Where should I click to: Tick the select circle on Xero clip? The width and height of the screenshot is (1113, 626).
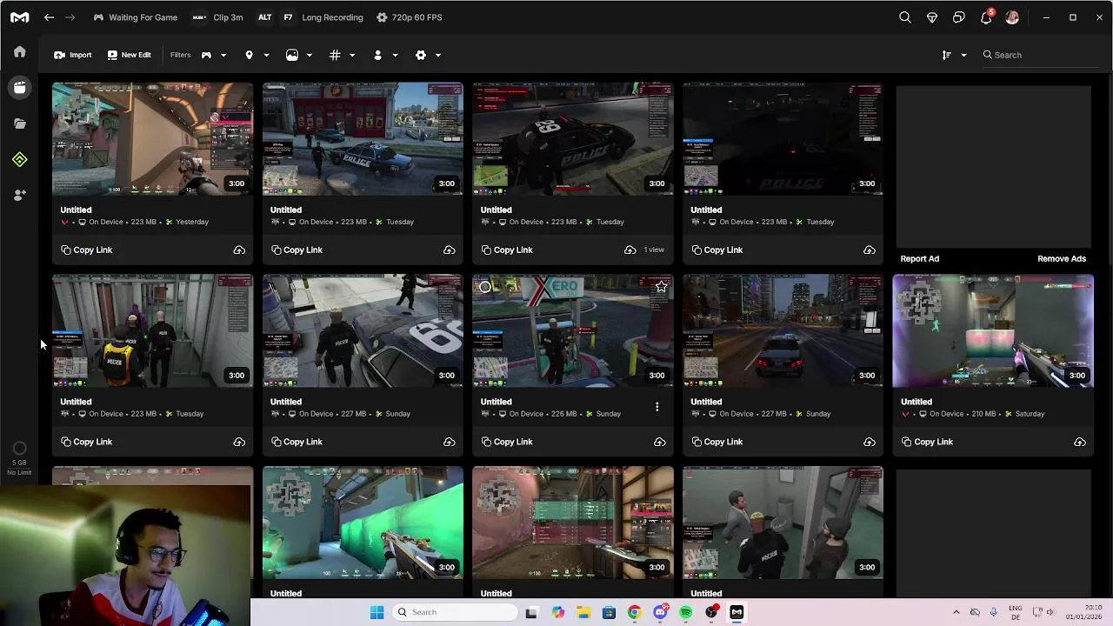(x=485, y=287)
